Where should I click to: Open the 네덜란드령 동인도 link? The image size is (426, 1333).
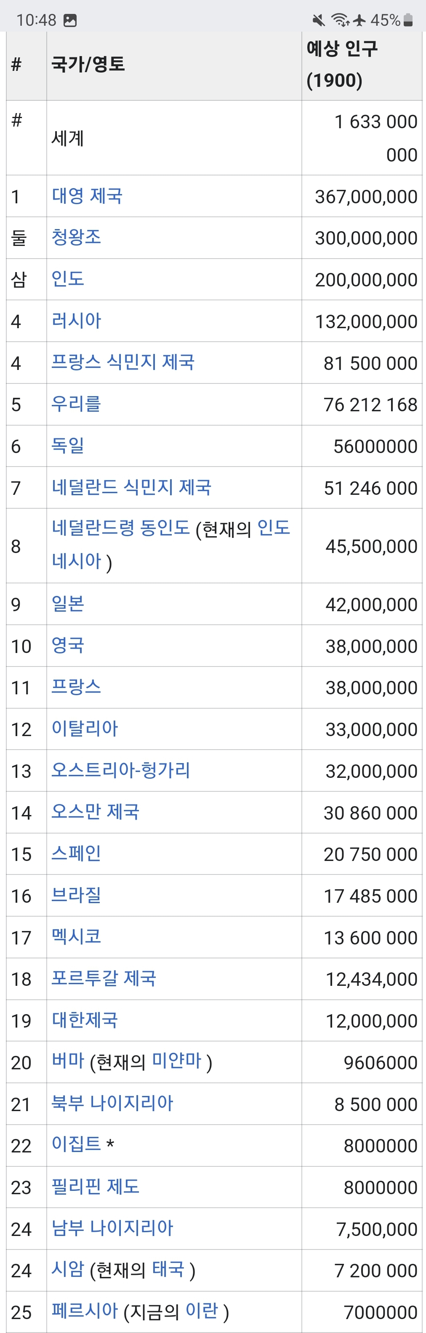coord(120,528)
